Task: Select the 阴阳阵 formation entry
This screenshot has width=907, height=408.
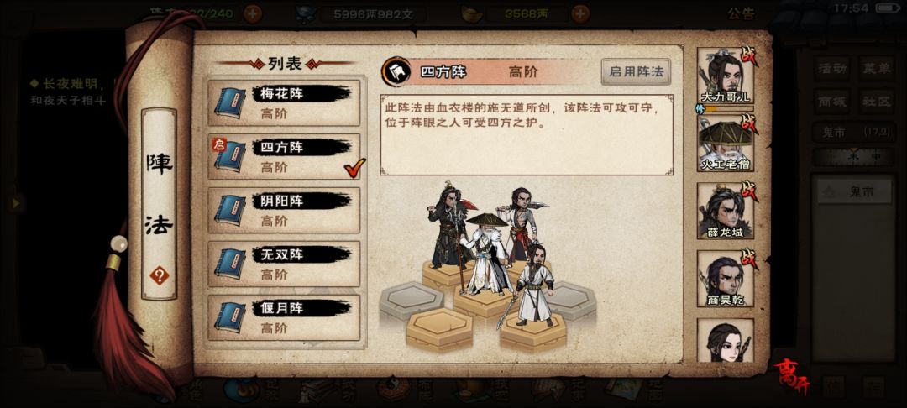Action: 284,211
